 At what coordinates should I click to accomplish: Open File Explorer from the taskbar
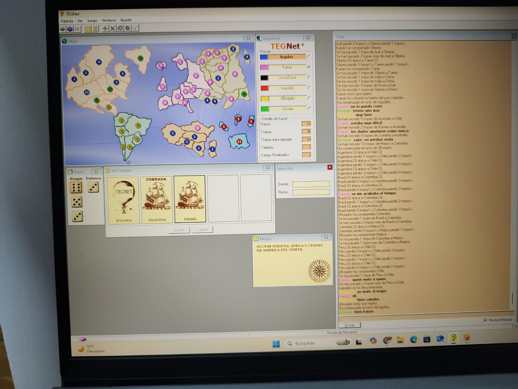pyautogui.click(x=400, y=340)
